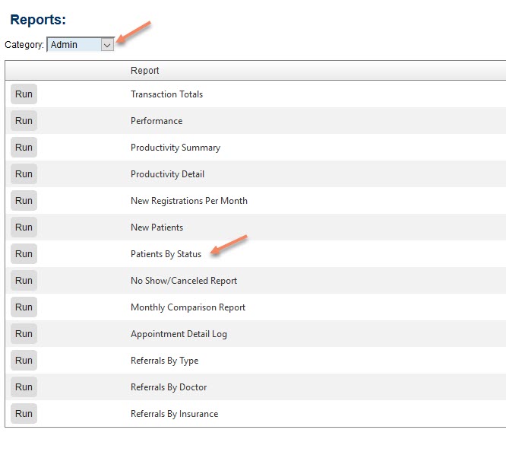
Task: Run the Referrals By Doctor report
Action: coord(24,387)
